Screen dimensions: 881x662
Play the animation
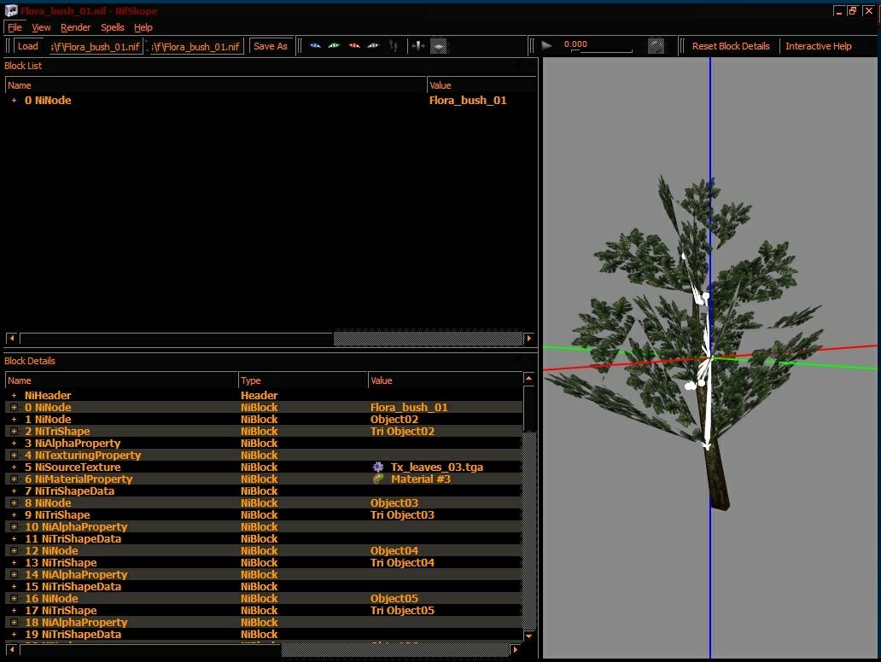(x=546, y=46)
